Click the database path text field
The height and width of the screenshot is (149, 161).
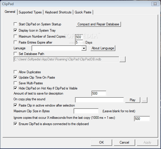pyautogui.click(x=66, y=59)
